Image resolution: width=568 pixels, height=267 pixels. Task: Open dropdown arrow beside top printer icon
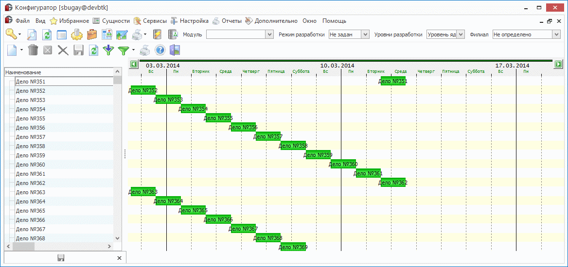[145, 34]
